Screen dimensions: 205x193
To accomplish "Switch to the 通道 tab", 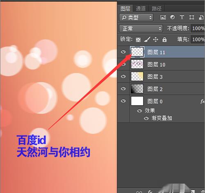I will tap(141, 9).
